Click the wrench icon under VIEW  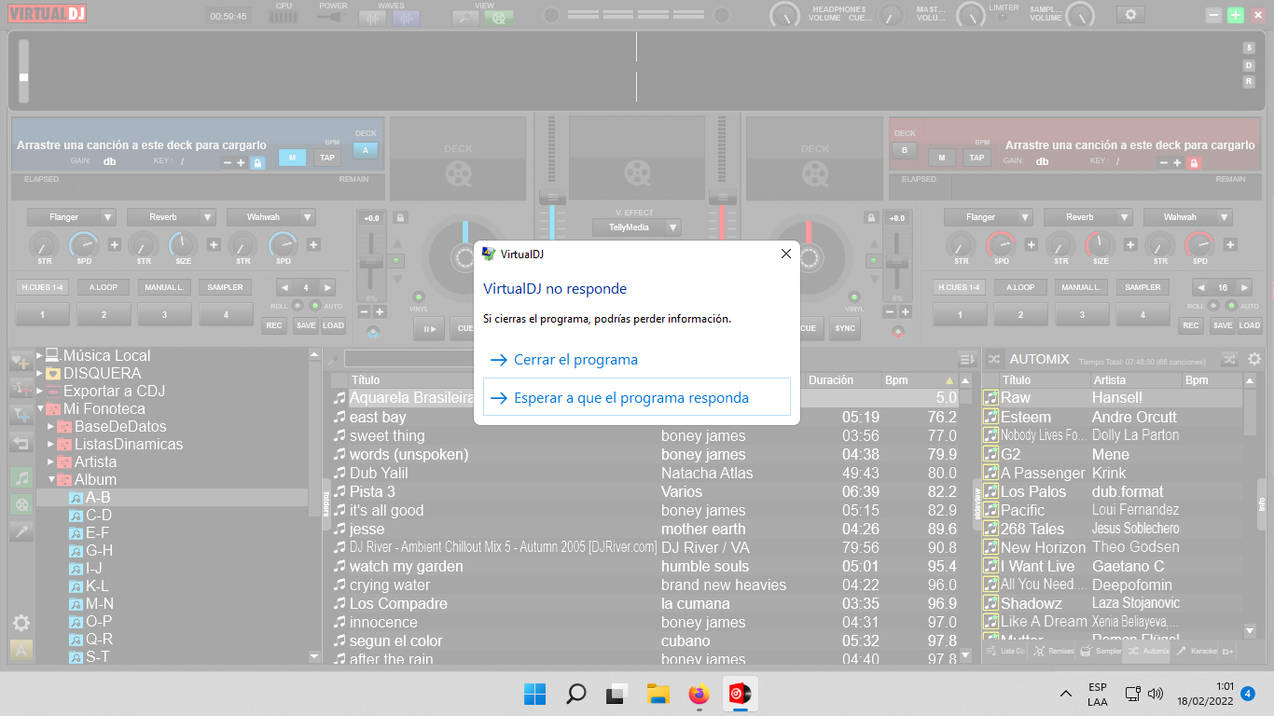pos(464,18)
